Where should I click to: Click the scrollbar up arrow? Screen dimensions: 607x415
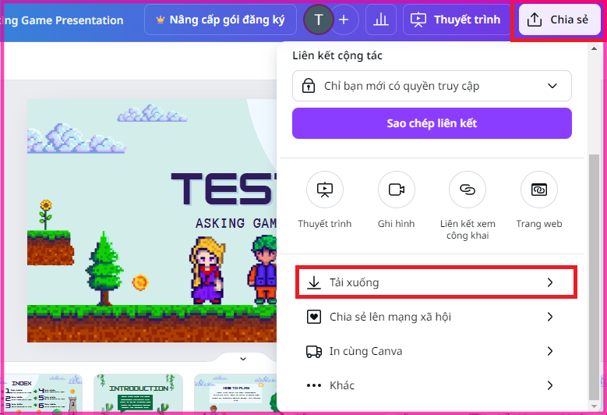point(594,48)
